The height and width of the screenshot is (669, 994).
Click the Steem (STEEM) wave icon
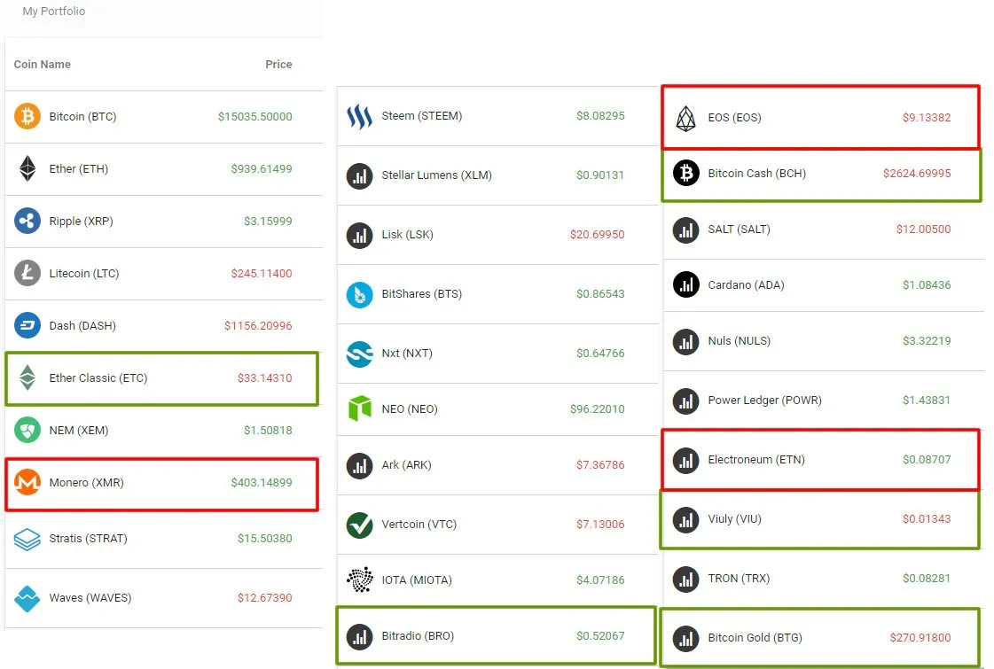coord(359,116)
